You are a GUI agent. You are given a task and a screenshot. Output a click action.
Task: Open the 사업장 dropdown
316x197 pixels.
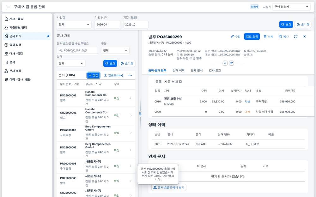(74, 24)
